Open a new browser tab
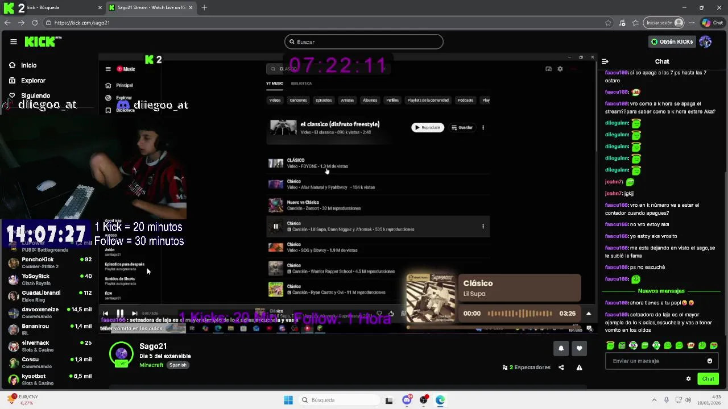This screenshot has width=728, height=409. 204,7
